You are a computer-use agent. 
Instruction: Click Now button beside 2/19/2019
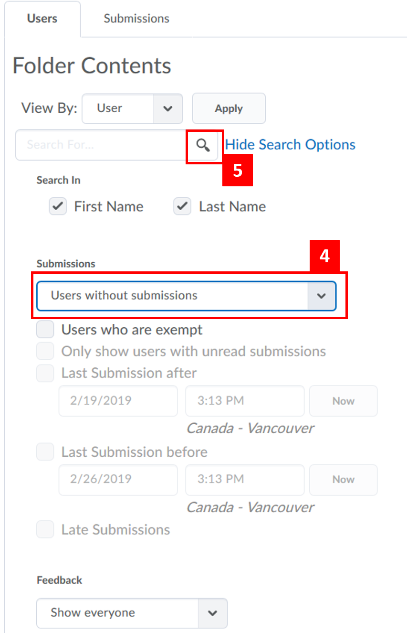[343, 401]
